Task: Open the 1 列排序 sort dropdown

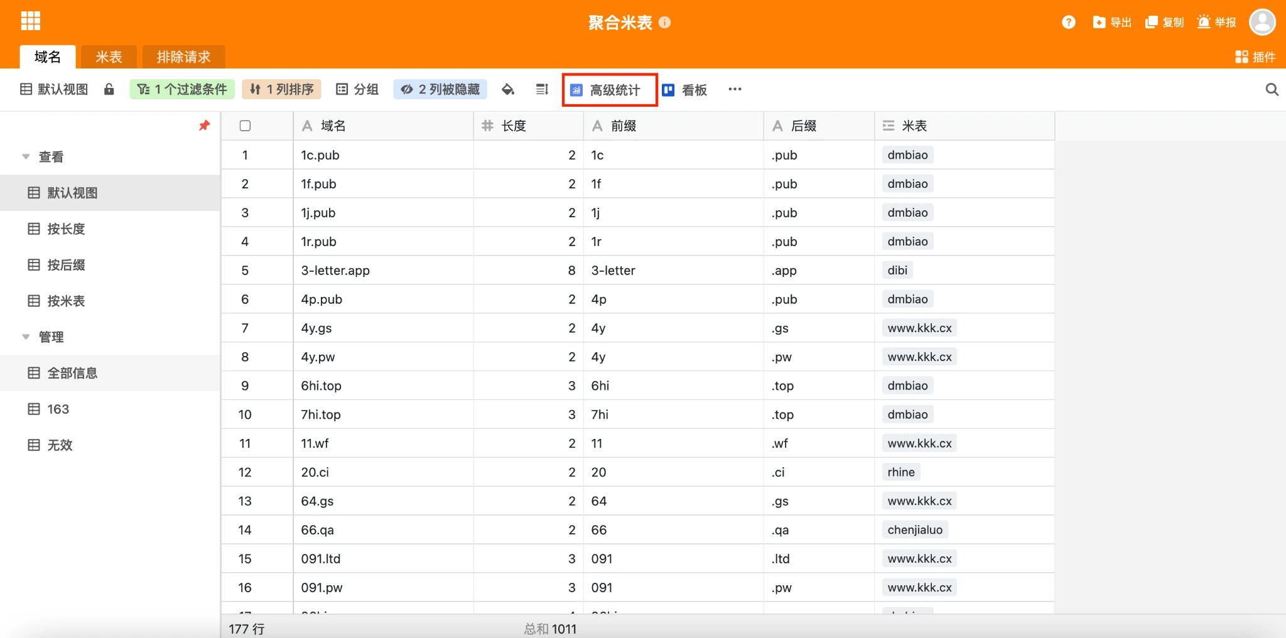Action: pyautogui.click(x=282, y=89)
